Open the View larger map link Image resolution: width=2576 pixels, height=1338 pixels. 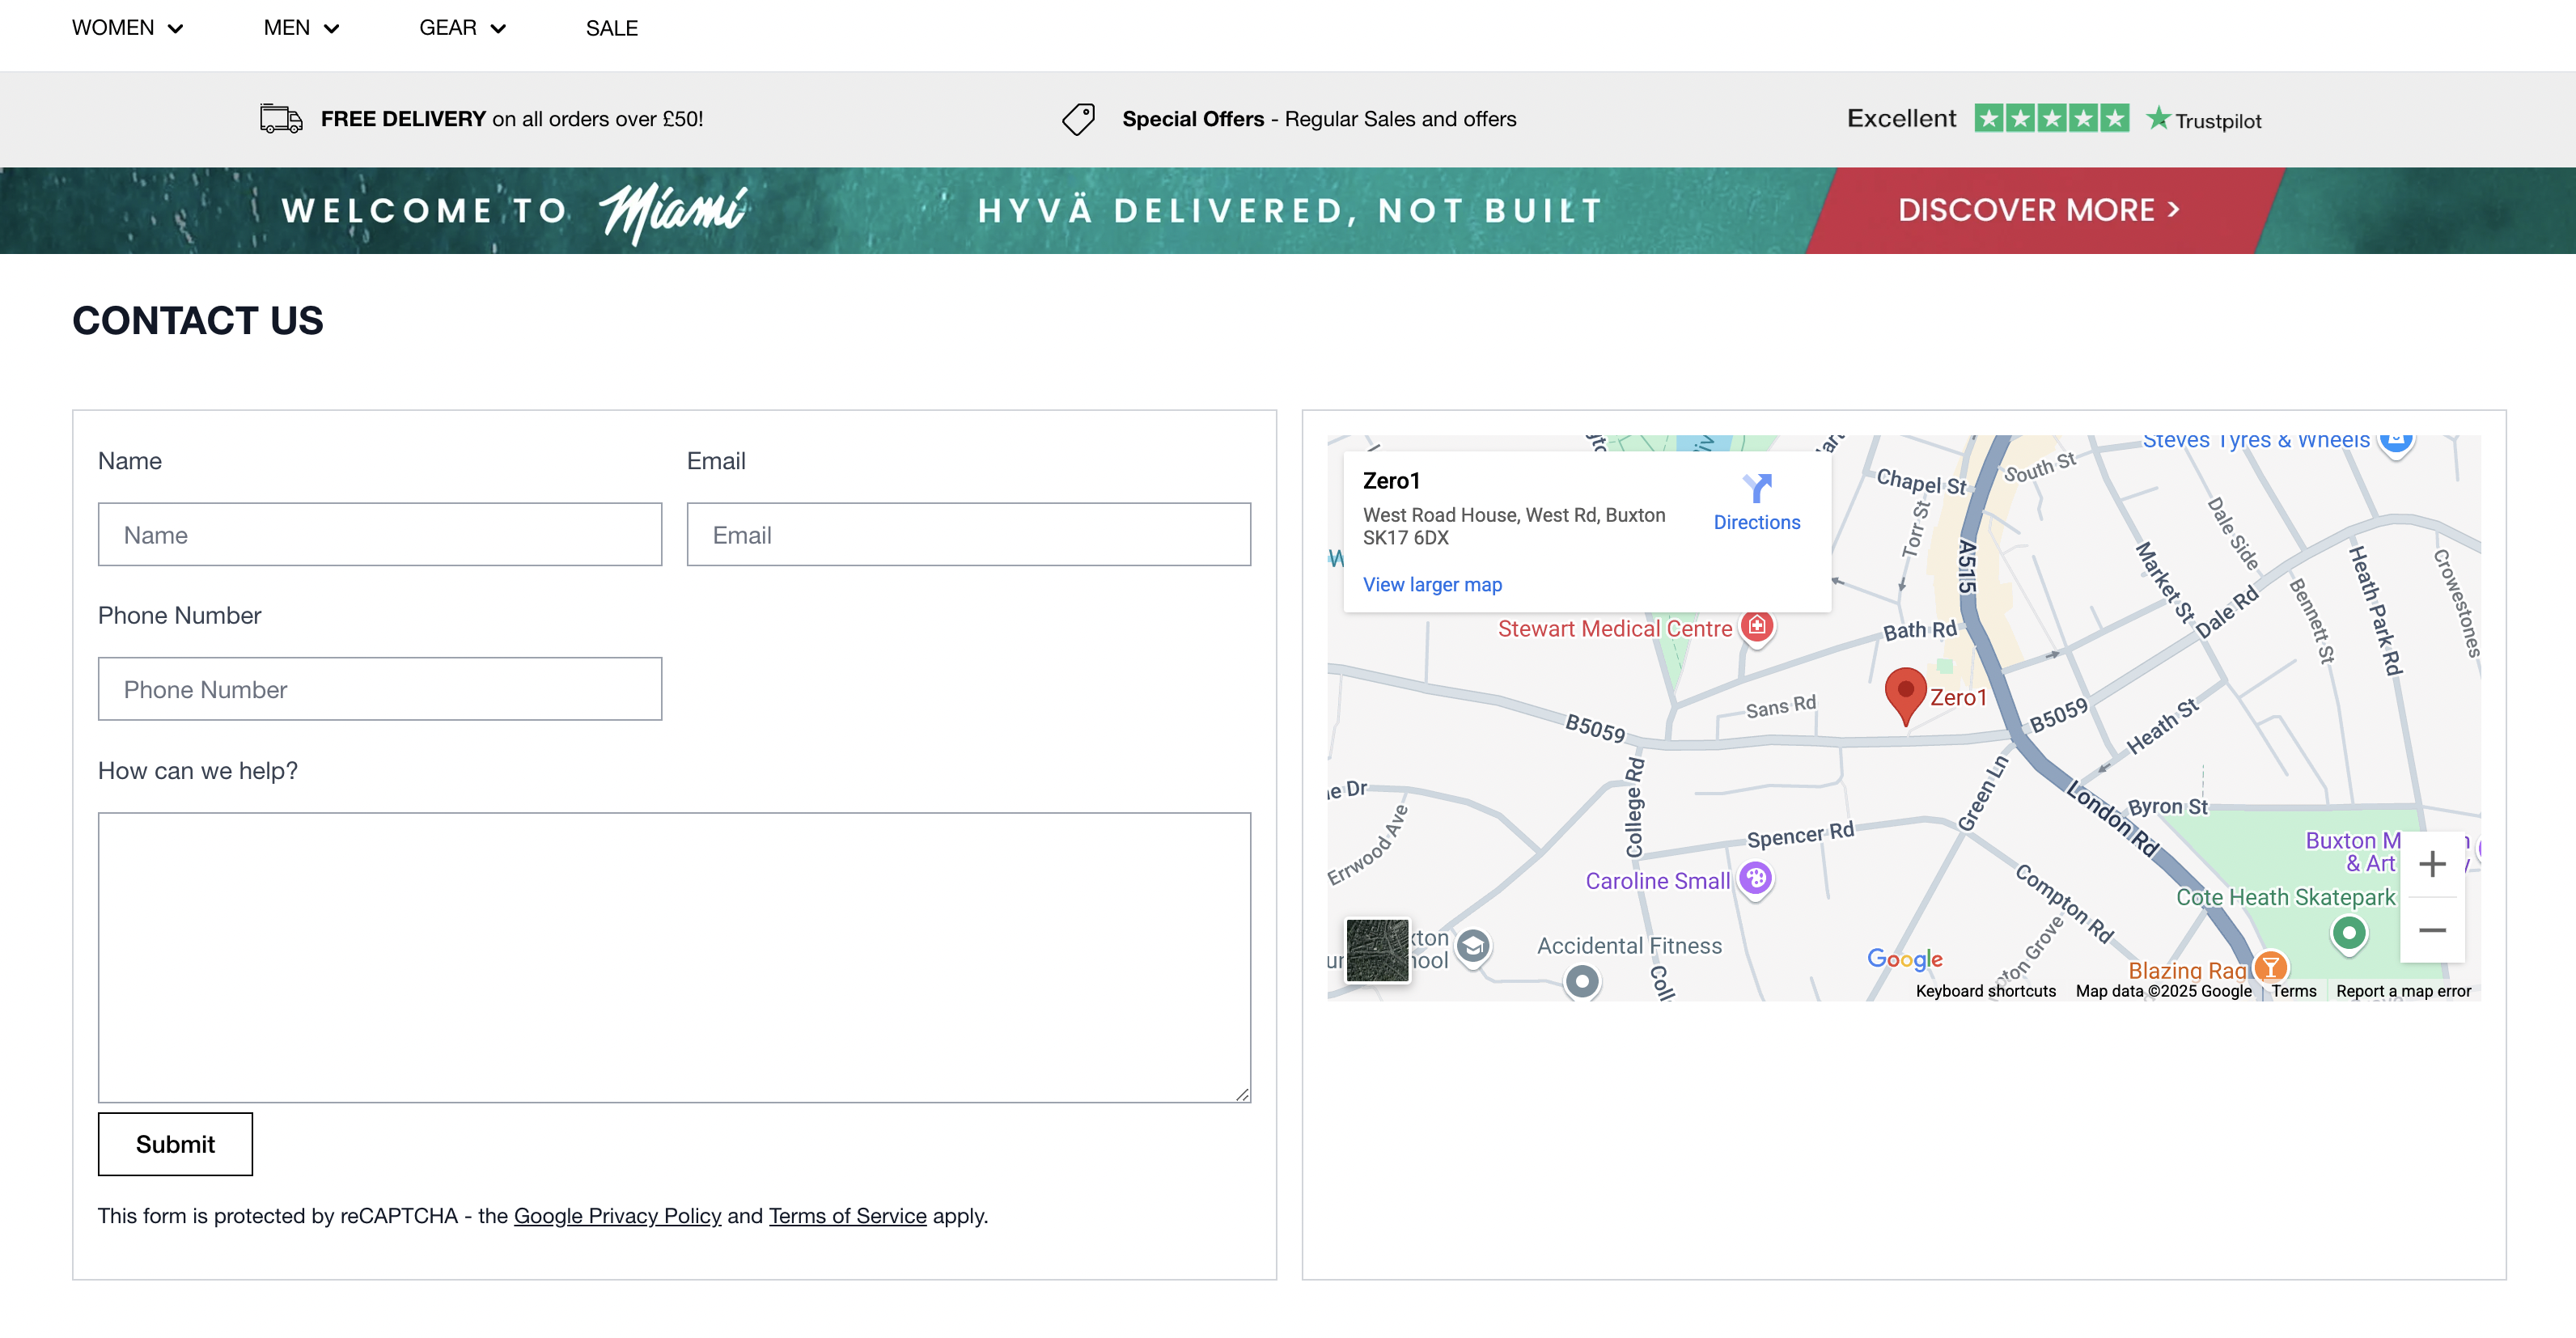coord(1431,585)
